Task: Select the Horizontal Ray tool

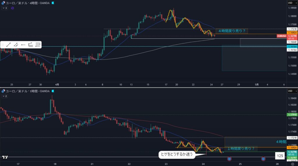Action: coord(23,45)
